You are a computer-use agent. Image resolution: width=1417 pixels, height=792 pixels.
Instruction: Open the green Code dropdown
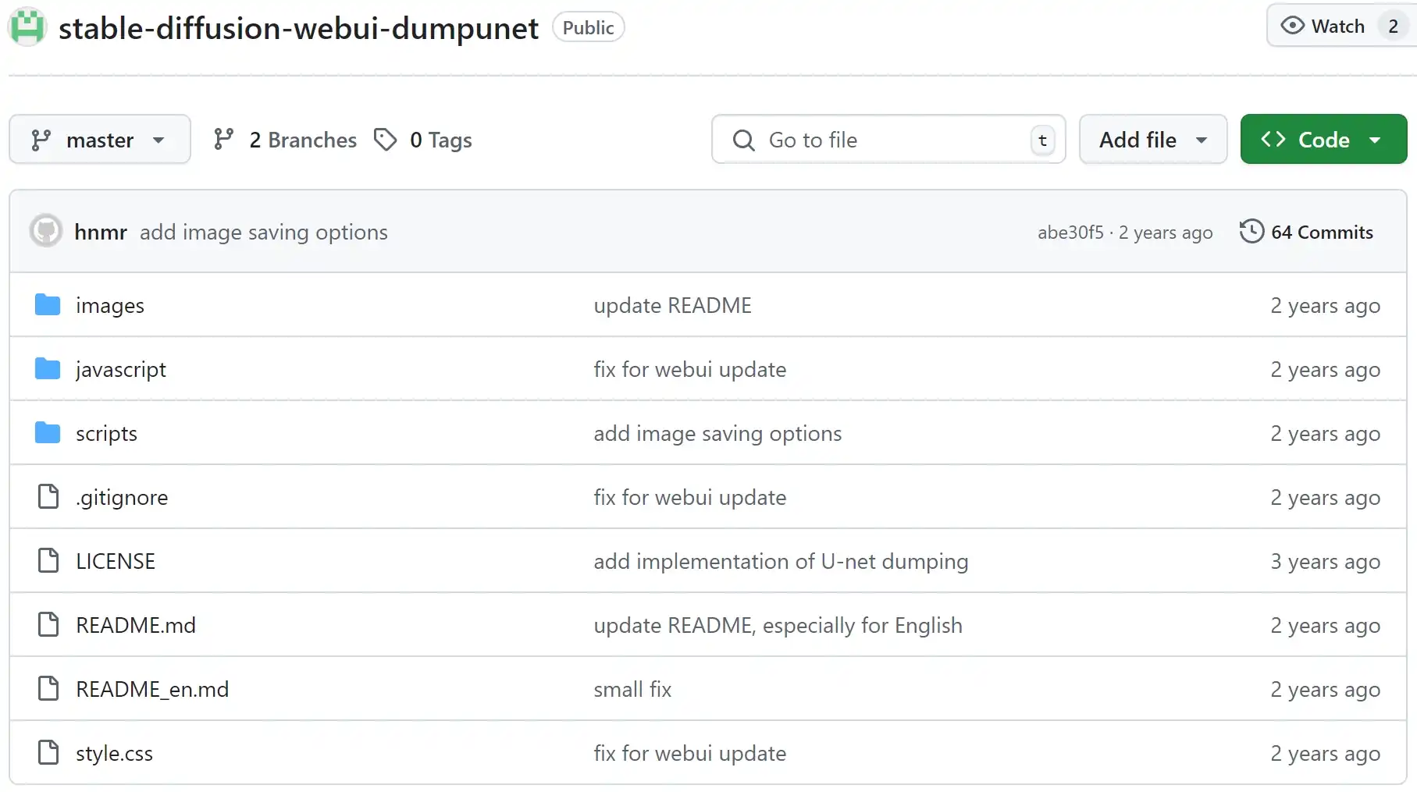click(x=1324, y=140)
